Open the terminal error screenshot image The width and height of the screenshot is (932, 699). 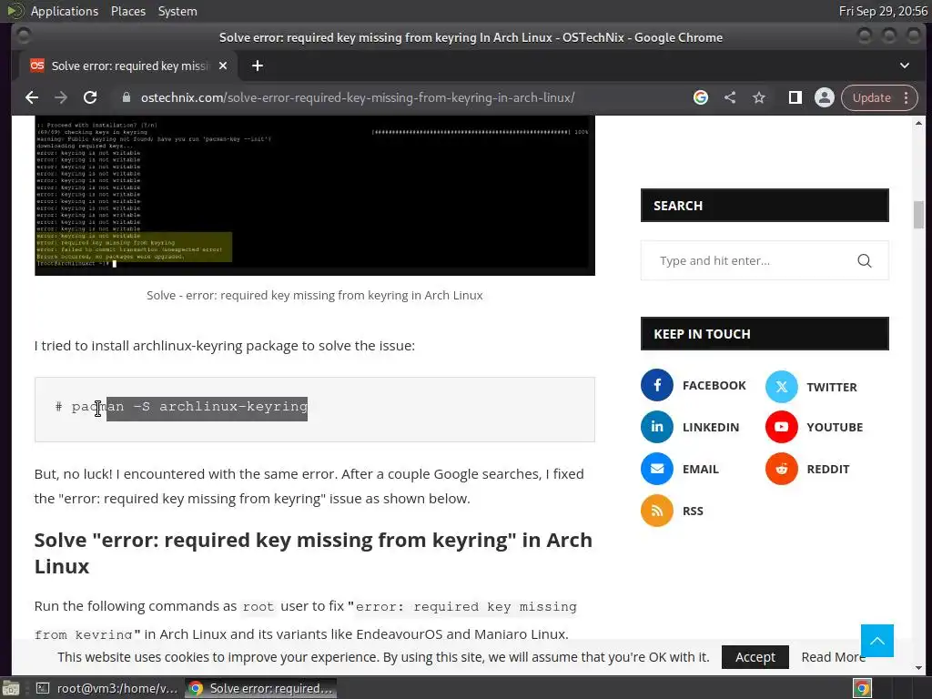click(x=314, y=196)
